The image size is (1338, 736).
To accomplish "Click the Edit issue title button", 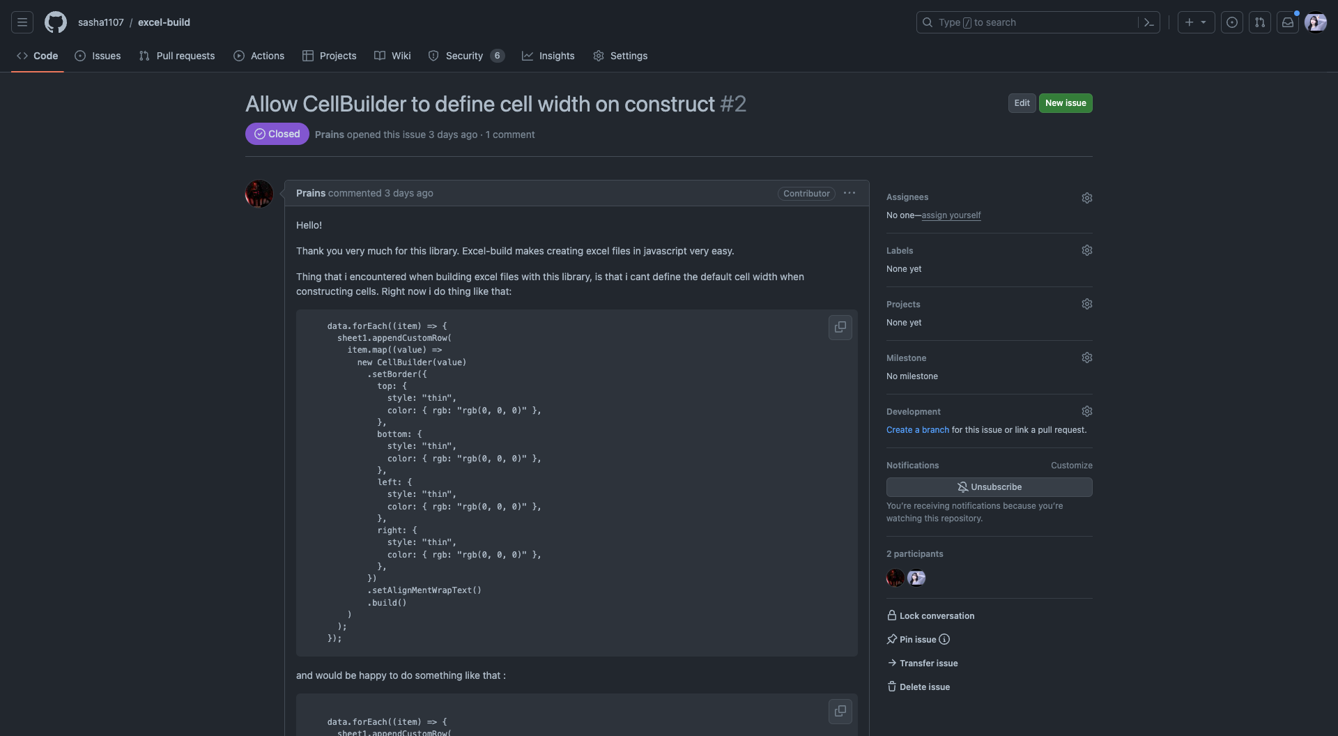I will [1022, 103].
